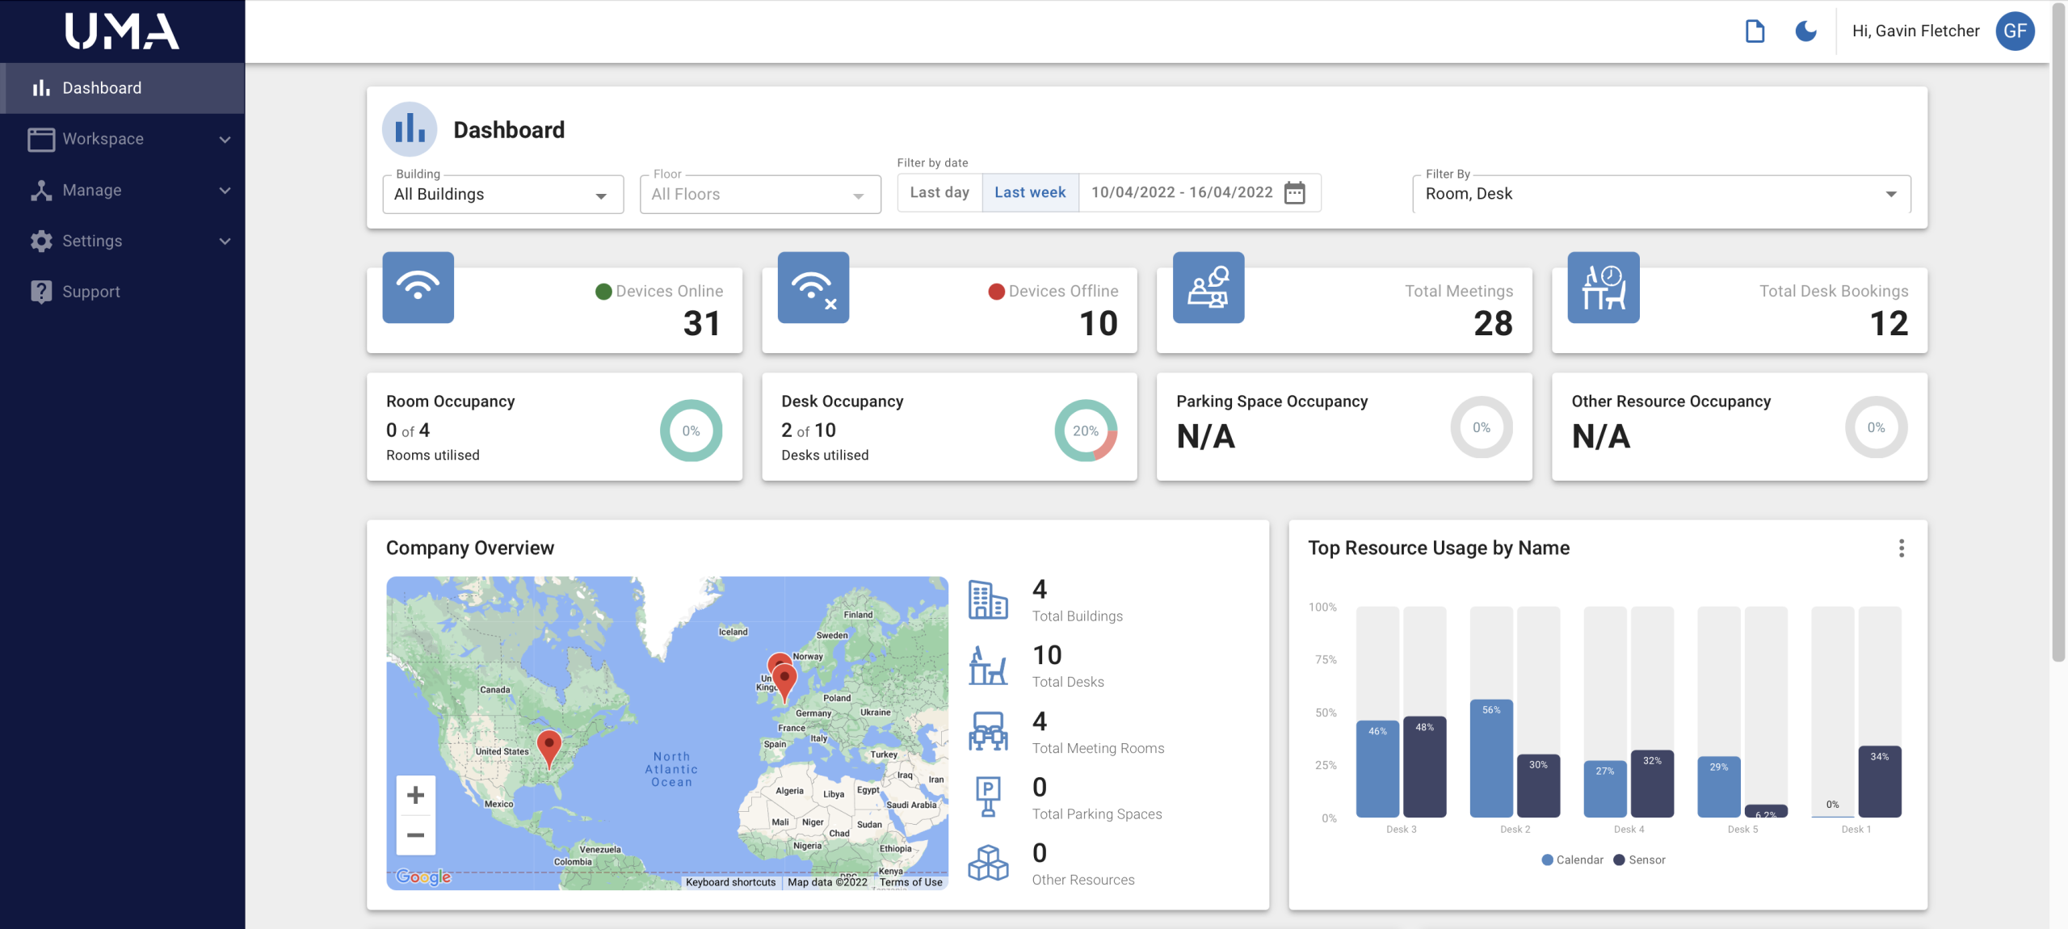Select the Last day filter
This screenshot has height=929, width=2068.
pyautogui.click(x=939, y=192)
